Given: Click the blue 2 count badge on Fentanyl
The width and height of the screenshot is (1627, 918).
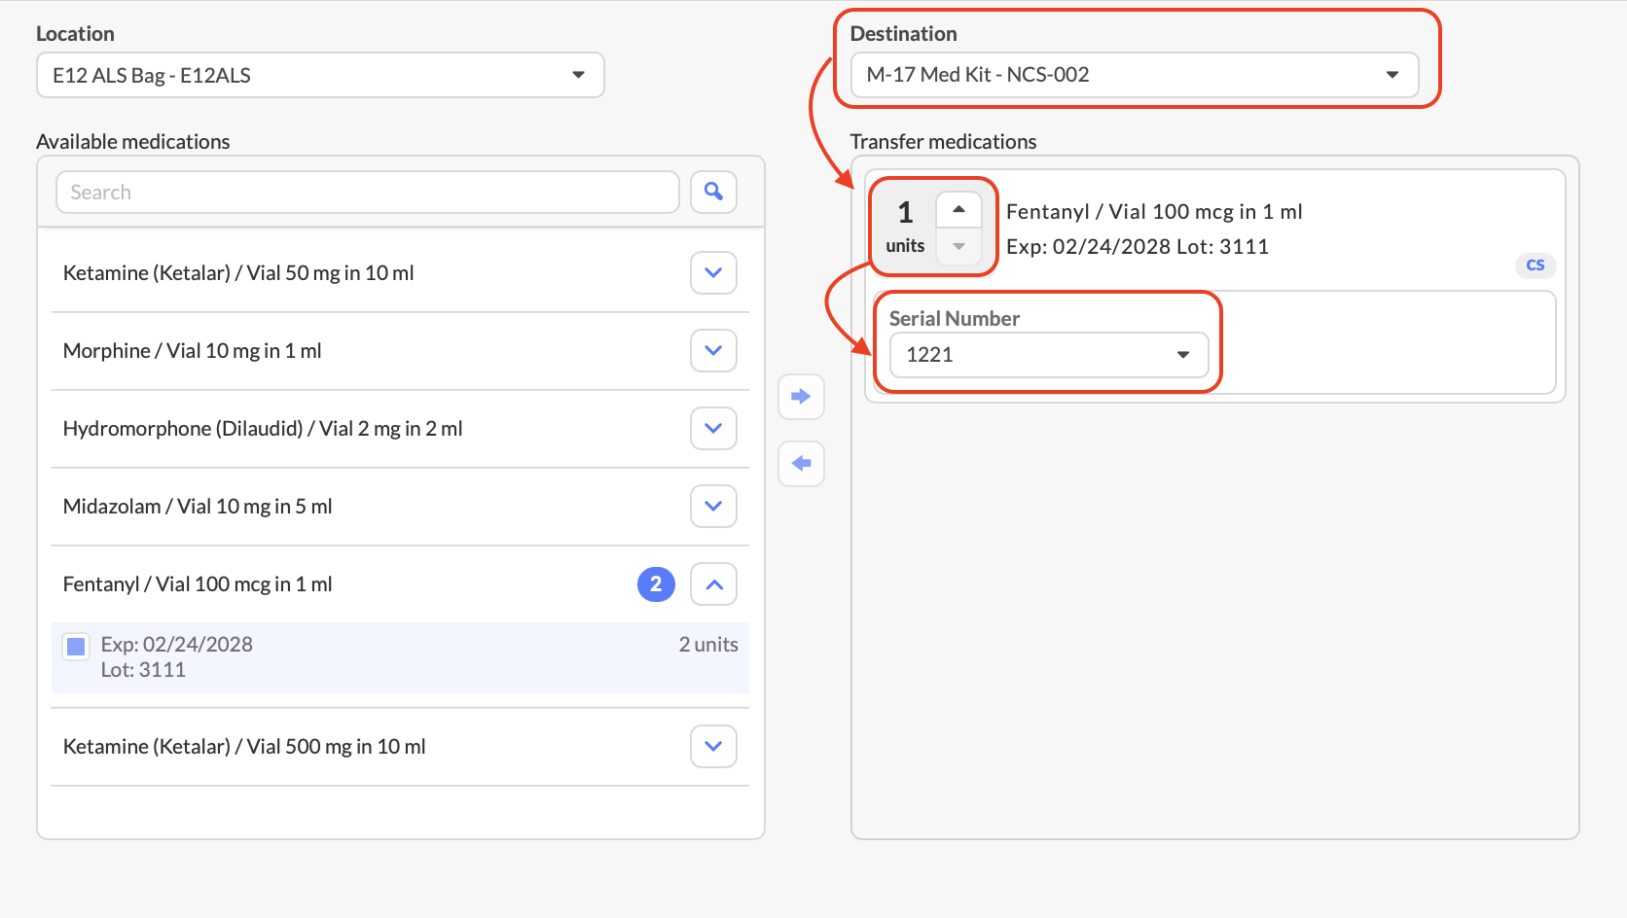Looking at the screenshot, I should [656, 584].
